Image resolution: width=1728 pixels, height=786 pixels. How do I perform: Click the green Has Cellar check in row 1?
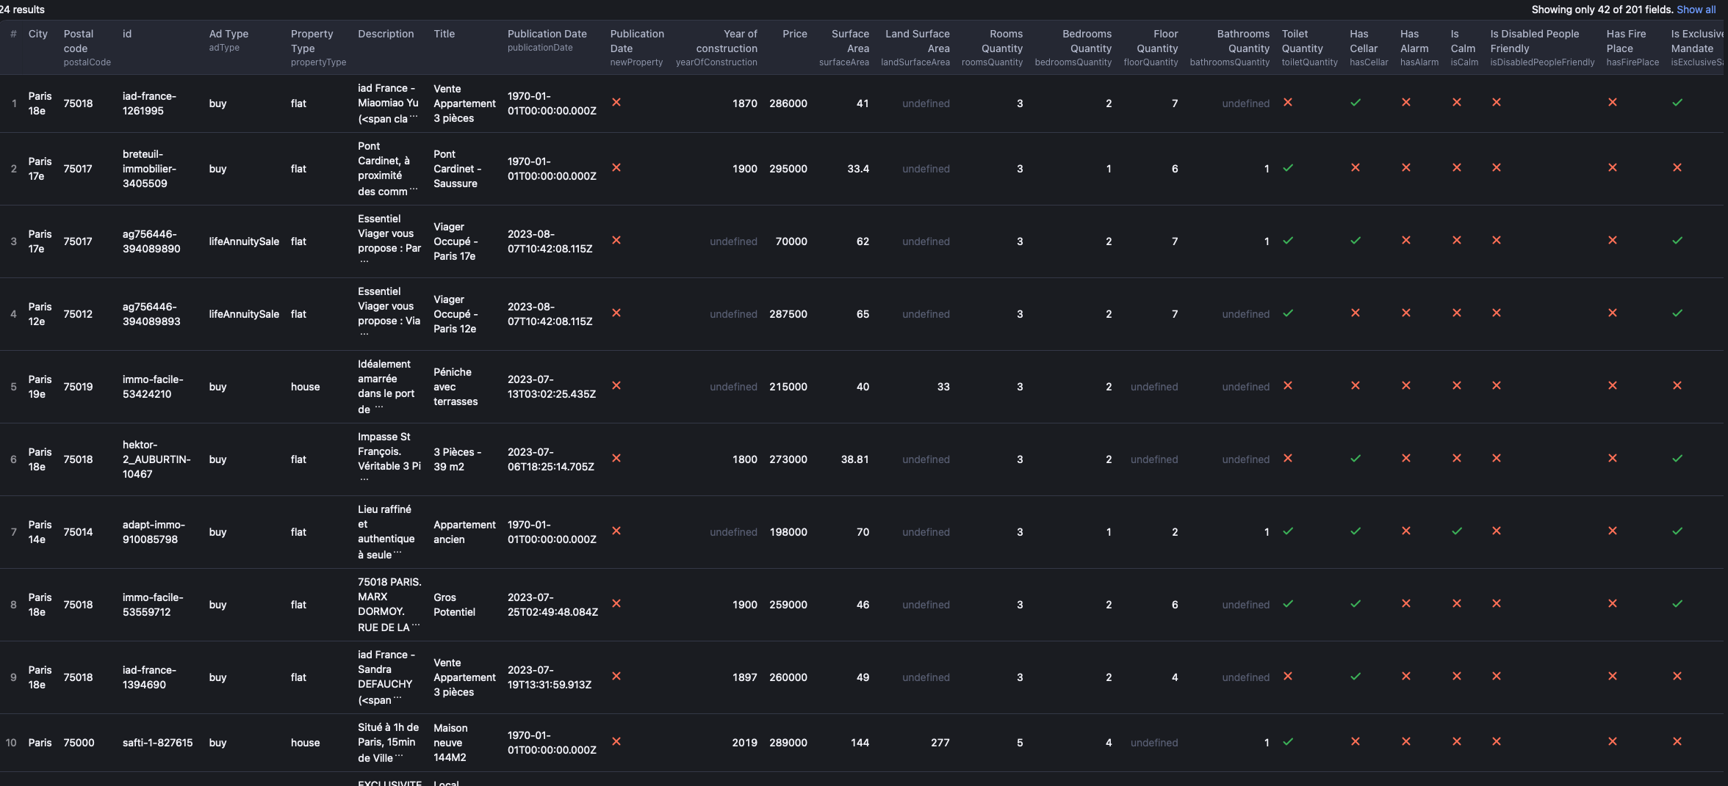(x=1356, y=103)
